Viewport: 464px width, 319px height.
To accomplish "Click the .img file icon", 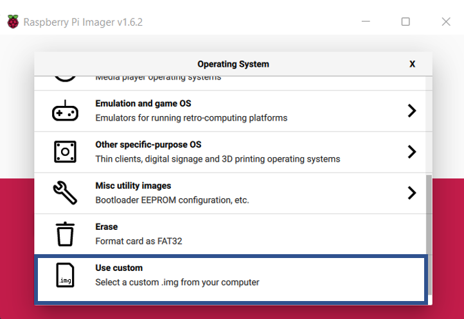I will click(65, 275).
